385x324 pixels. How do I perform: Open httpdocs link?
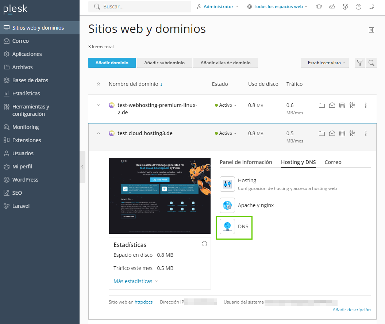143,302
